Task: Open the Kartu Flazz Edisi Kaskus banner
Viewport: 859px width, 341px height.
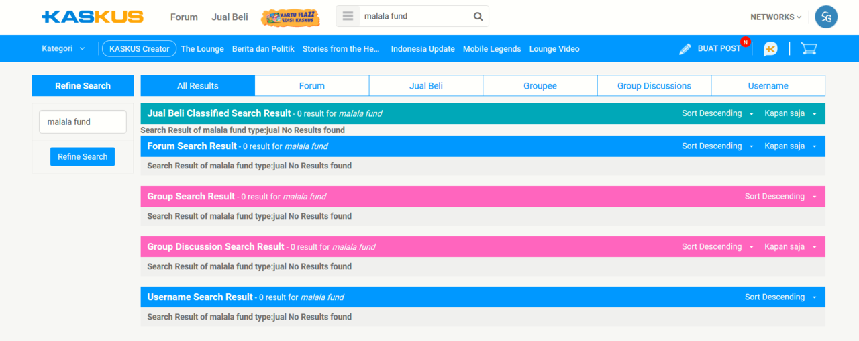Action: point(291,17)
